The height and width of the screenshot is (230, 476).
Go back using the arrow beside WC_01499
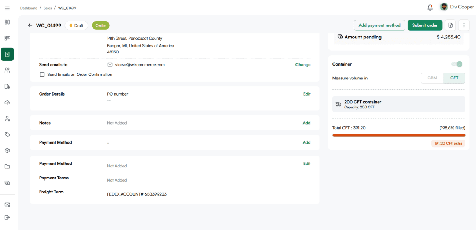(x=30, y=25)
